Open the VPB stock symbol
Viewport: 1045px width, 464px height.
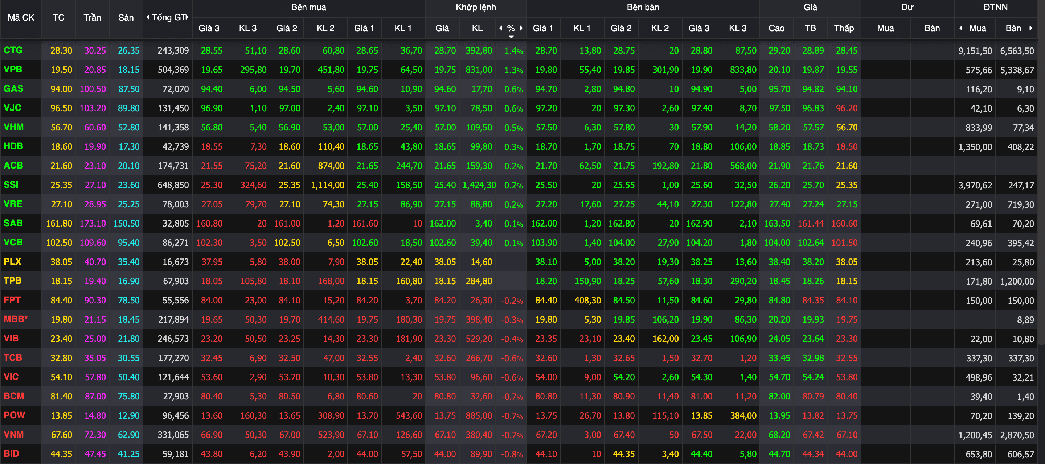click(x=13, y=69)
